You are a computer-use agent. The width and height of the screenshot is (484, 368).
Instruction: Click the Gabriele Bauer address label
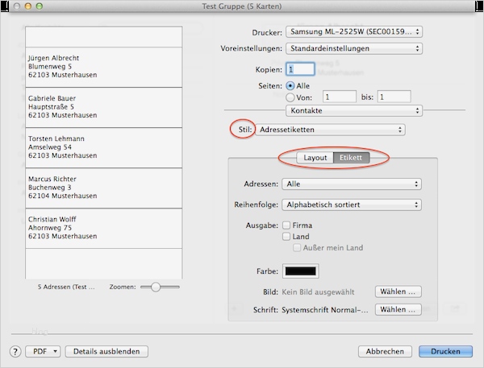click(x=104, y=108)
